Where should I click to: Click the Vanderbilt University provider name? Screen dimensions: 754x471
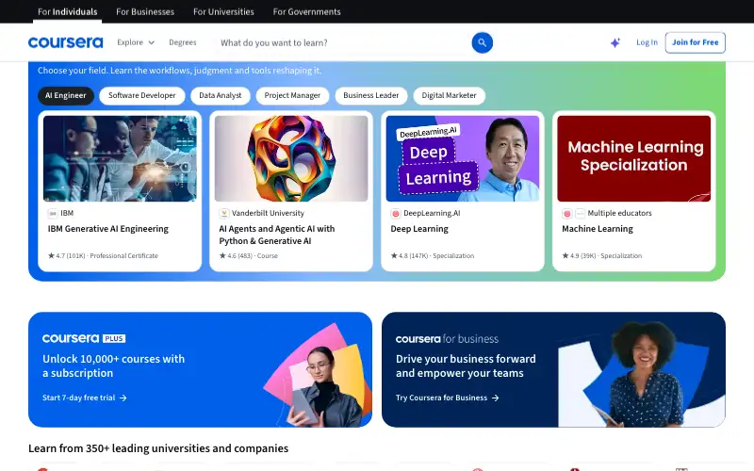pyautogui.click(x=268, y=213)
